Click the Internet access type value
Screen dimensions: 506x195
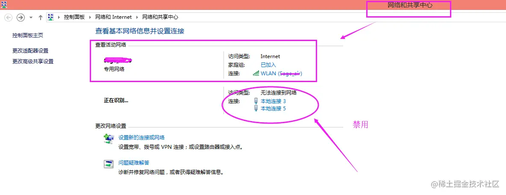pos(271,56)
